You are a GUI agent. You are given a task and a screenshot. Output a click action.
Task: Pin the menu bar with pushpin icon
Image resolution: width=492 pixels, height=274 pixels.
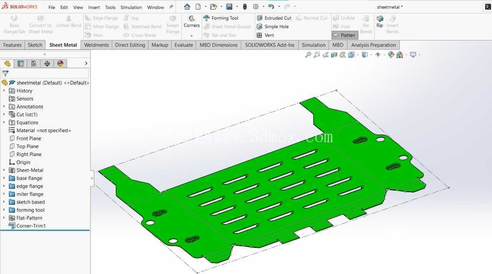(x=171, y=7)
